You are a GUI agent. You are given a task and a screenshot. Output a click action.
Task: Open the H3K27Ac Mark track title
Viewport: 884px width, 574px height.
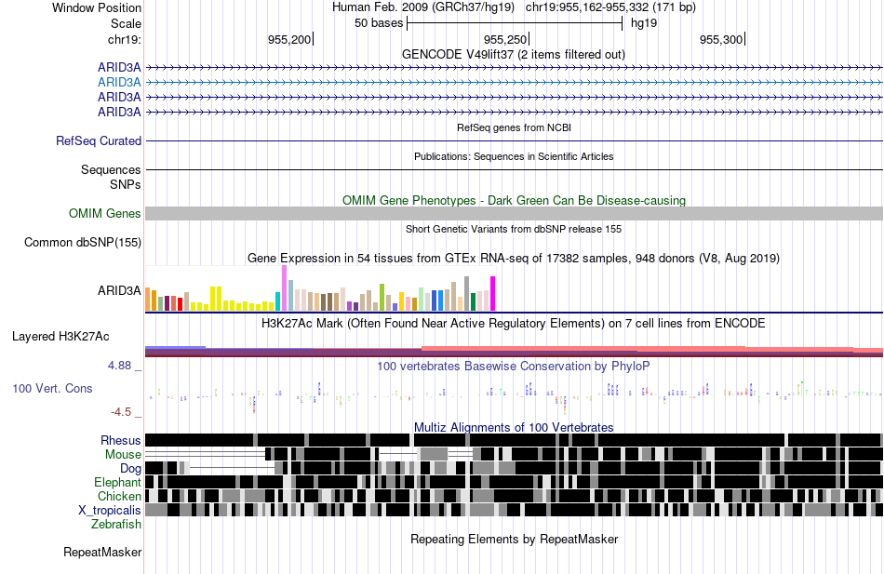click(x=514, y=324)
